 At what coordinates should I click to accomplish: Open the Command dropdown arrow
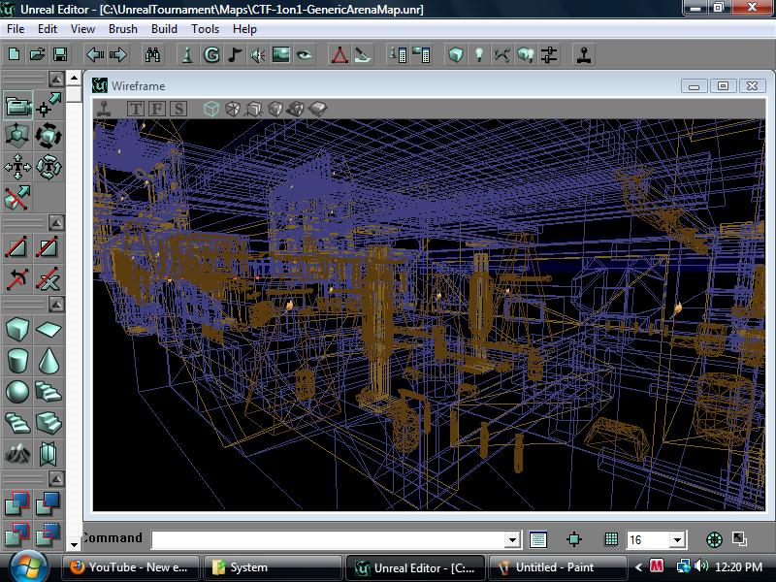point(512,538)
